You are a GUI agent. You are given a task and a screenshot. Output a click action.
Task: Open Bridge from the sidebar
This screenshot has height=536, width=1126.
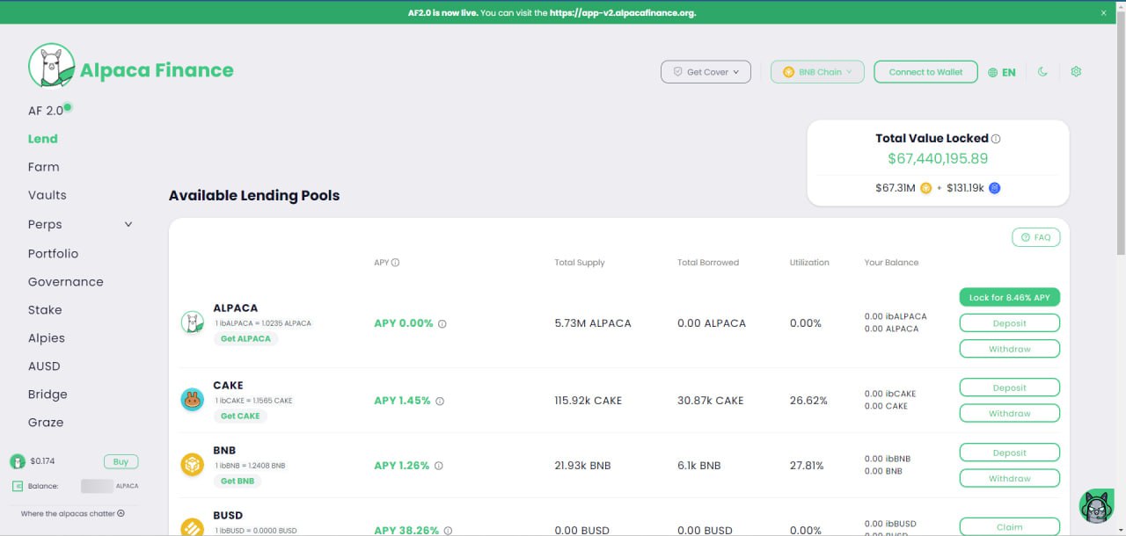tap(48, 395)
